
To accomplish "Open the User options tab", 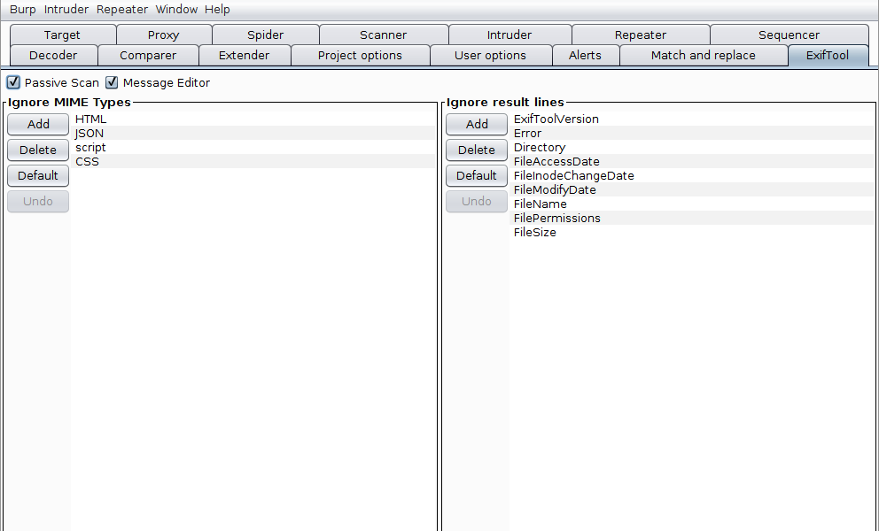I will pos(491,56).
